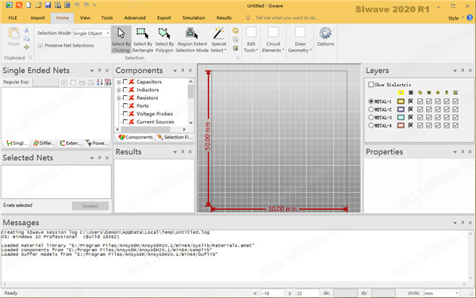Select METAL-4 layer radio button
The height and width of the screenshot is (298, 476).
[x=370, y=125]
